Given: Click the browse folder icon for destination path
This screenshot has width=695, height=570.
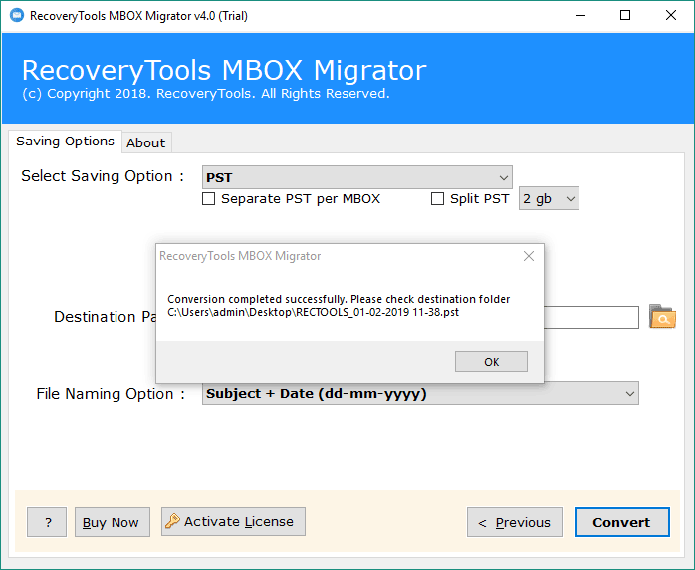Looking at the screenshot, I should (662, 317).
